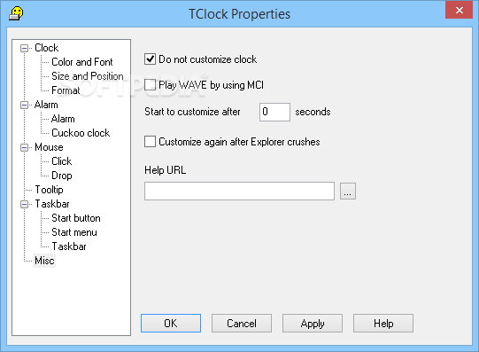Image resolution: width=479 pixels, height=352 pixels.
Task: Open the Alarm child page
Action: coord(63,119)
